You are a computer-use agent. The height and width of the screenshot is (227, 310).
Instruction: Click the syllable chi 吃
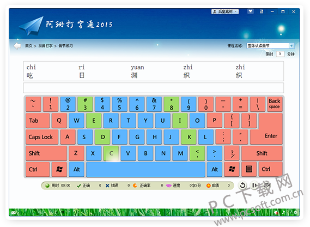coord(31,71)
